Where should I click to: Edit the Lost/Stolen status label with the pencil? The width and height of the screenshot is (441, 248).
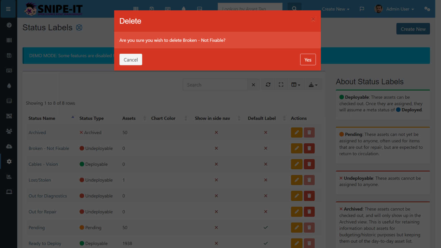[x=297, y=180]
